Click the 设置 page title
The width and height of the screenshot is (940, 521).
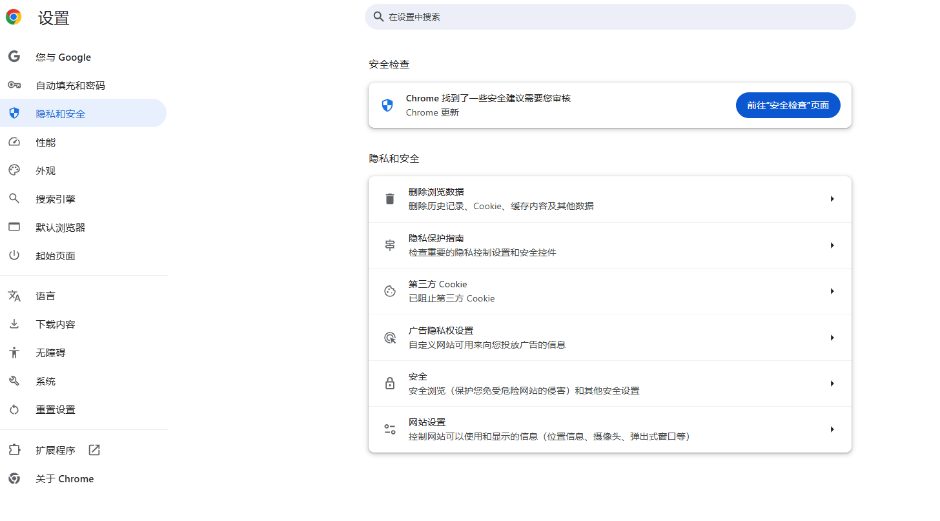(x=54, y=18)
